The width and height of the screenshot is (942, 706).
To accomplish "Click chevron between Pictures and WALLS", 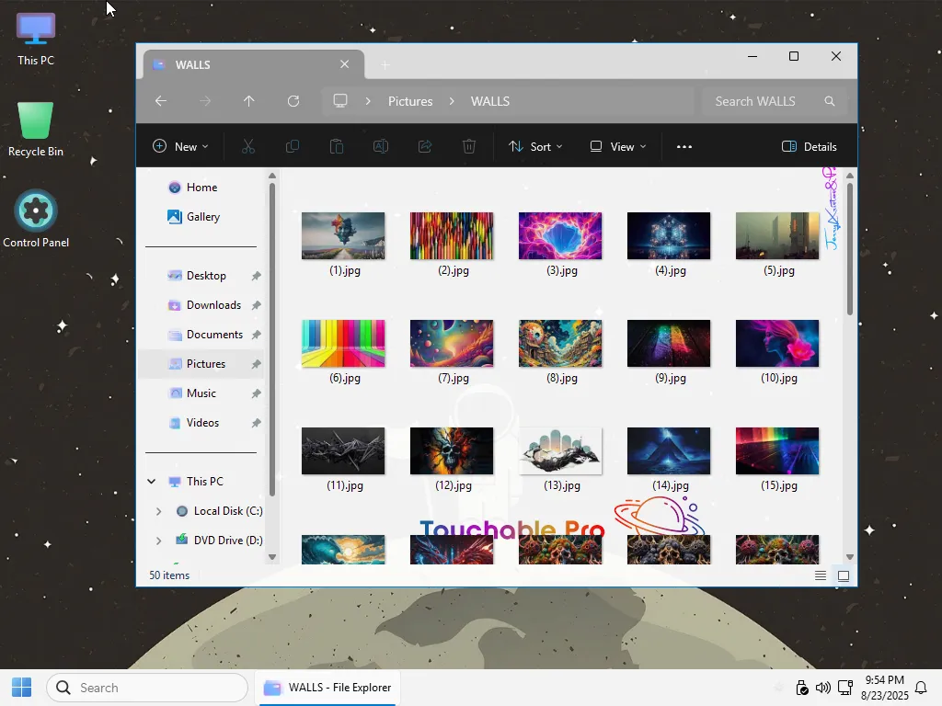I will click(452, 101).
